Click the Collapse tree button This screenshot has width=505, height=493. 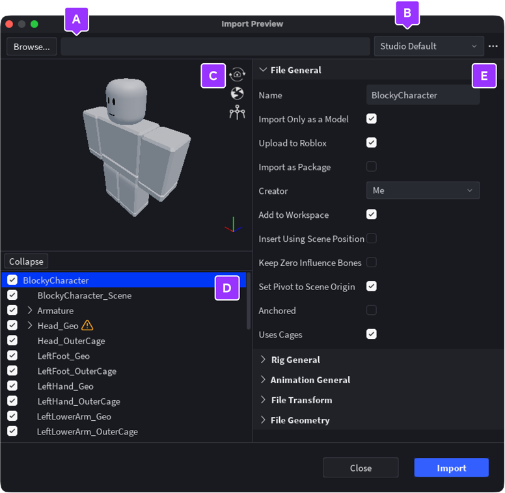(x=26, y=261)
